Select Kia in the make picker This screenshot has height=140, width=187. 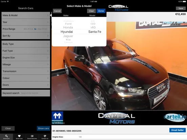pyautogui.click(x=68, y=40)
